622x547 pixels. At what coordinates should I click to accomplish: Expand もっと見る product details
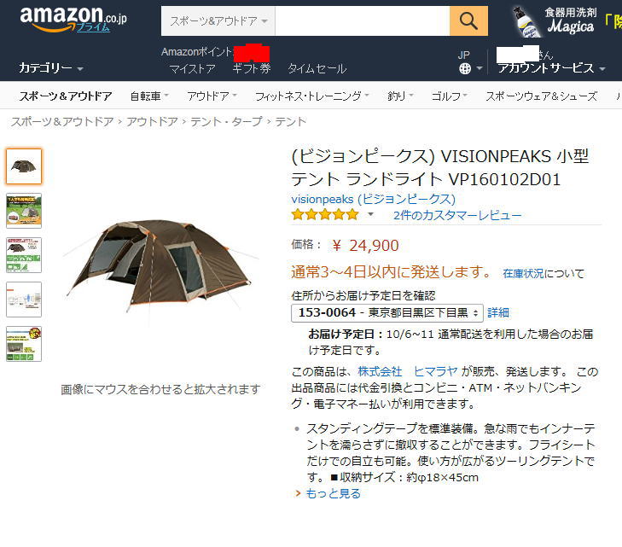tap(333, 493)
